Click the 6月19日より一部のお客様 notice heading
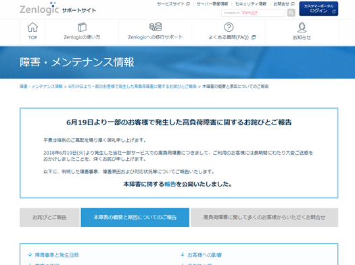 pyautogui.click(x=179, y=122)
